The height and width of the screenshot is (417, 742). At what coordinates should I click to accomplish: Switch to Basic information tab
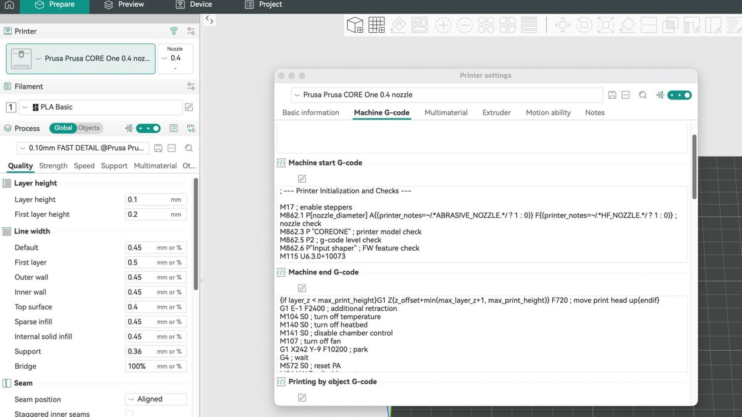pyautogui.click(x=311, y=112)
